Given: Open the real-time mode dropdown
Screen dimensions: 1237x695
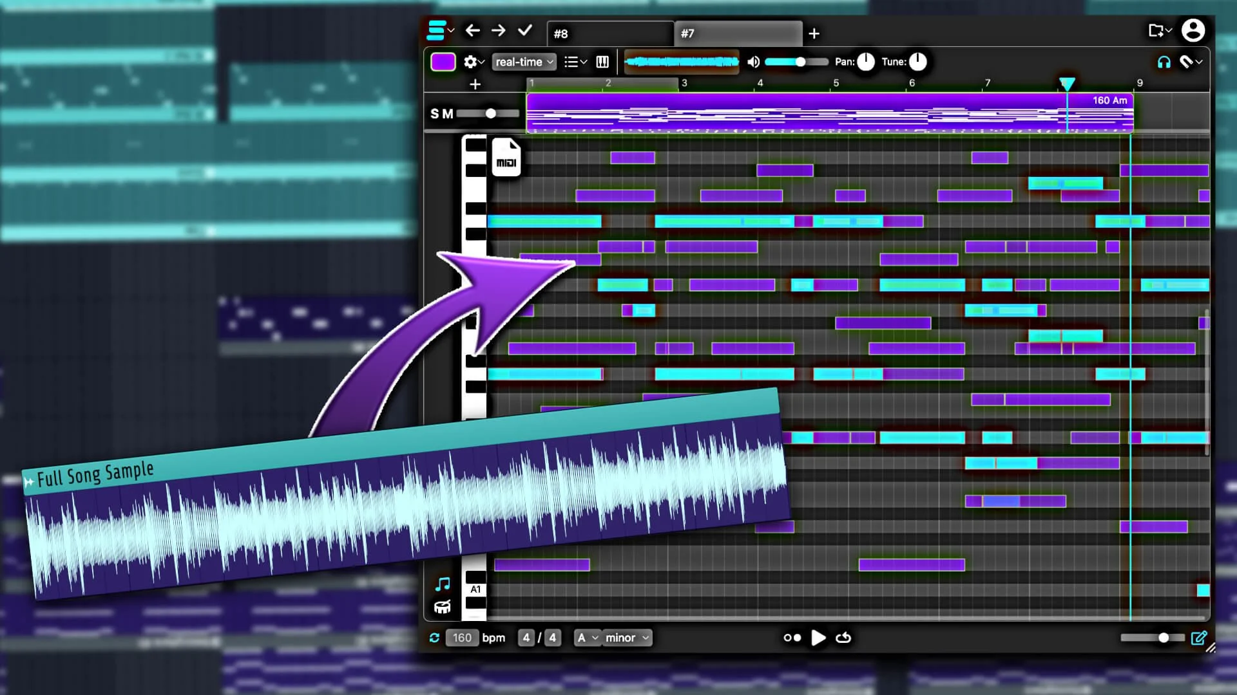Looking at the screenshot, I should 522,62.
